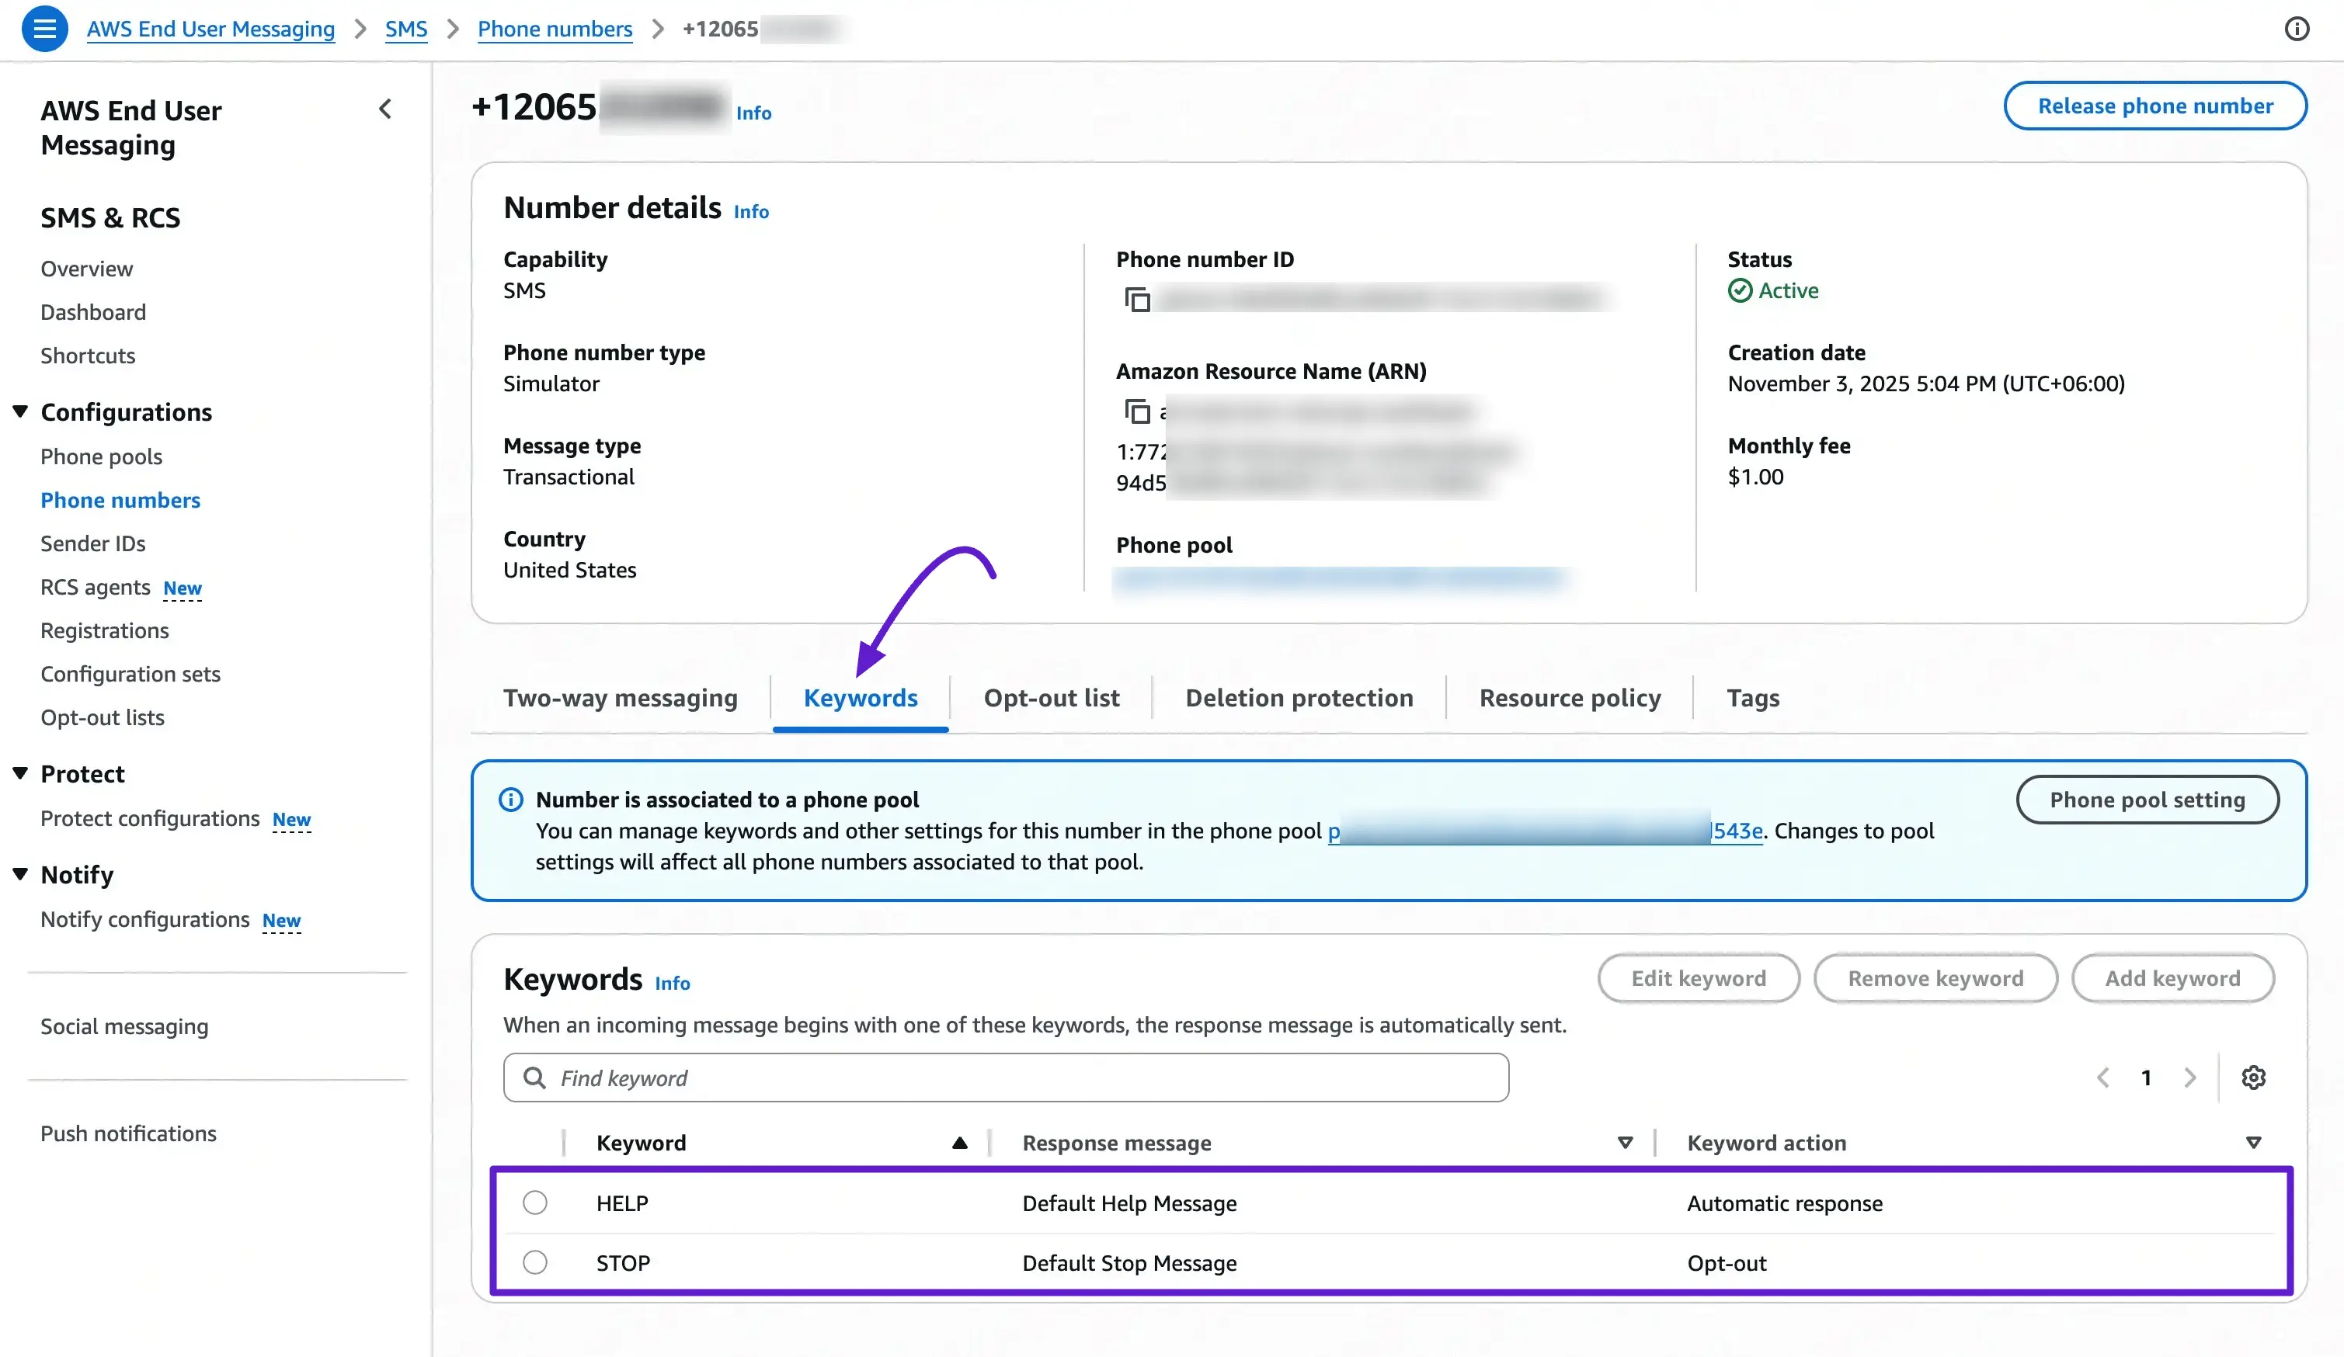Copy the Phone number ID
The width and height of the screenshot is (2344, 1357).
point(1138,300)
